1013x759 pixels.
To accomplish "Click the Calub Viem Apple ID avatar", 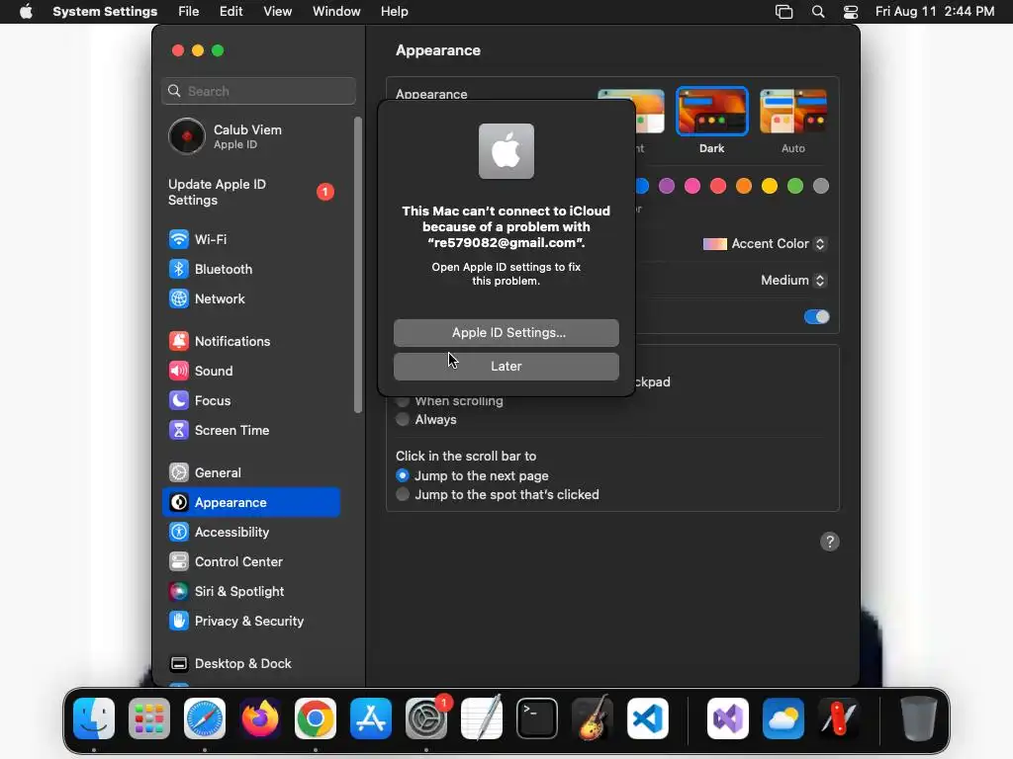I will click(187, 136).
